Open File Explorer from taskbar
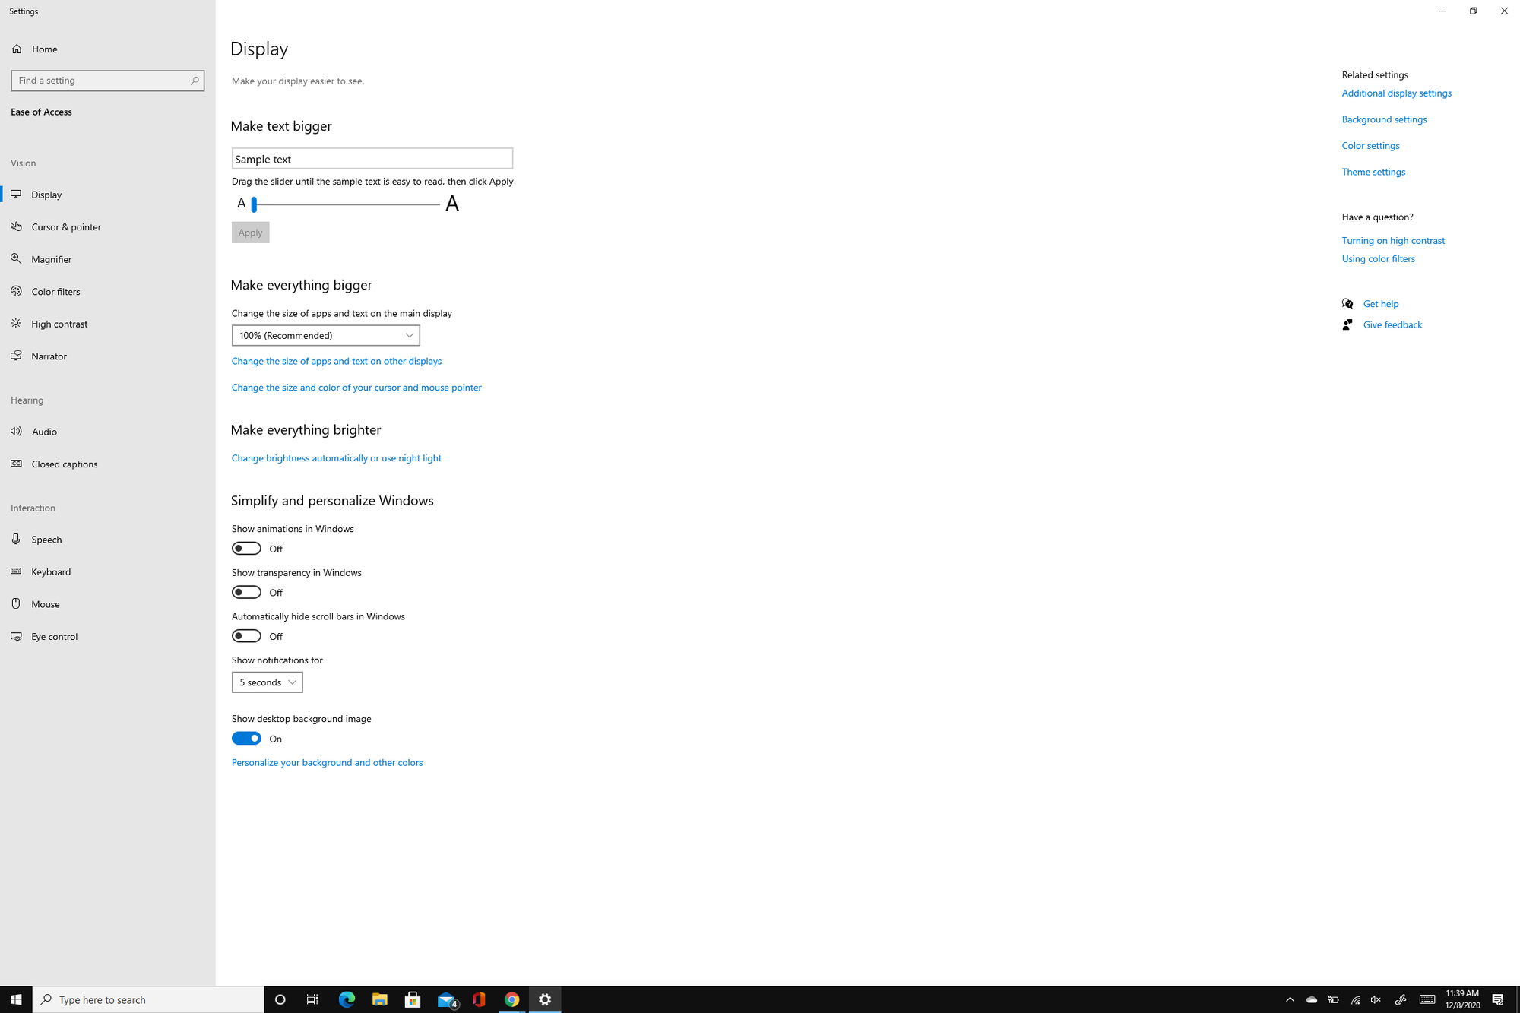The width and height of the screenshot is (1520, 1013). coord(379,999)
